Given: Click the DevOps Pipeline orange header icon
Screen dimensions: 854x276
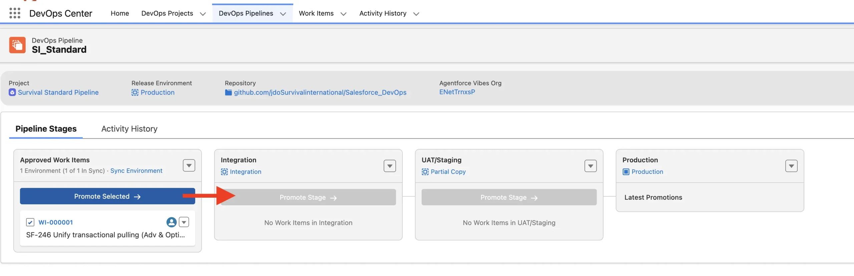Looking at the screenshot, I should coord(17,45).
